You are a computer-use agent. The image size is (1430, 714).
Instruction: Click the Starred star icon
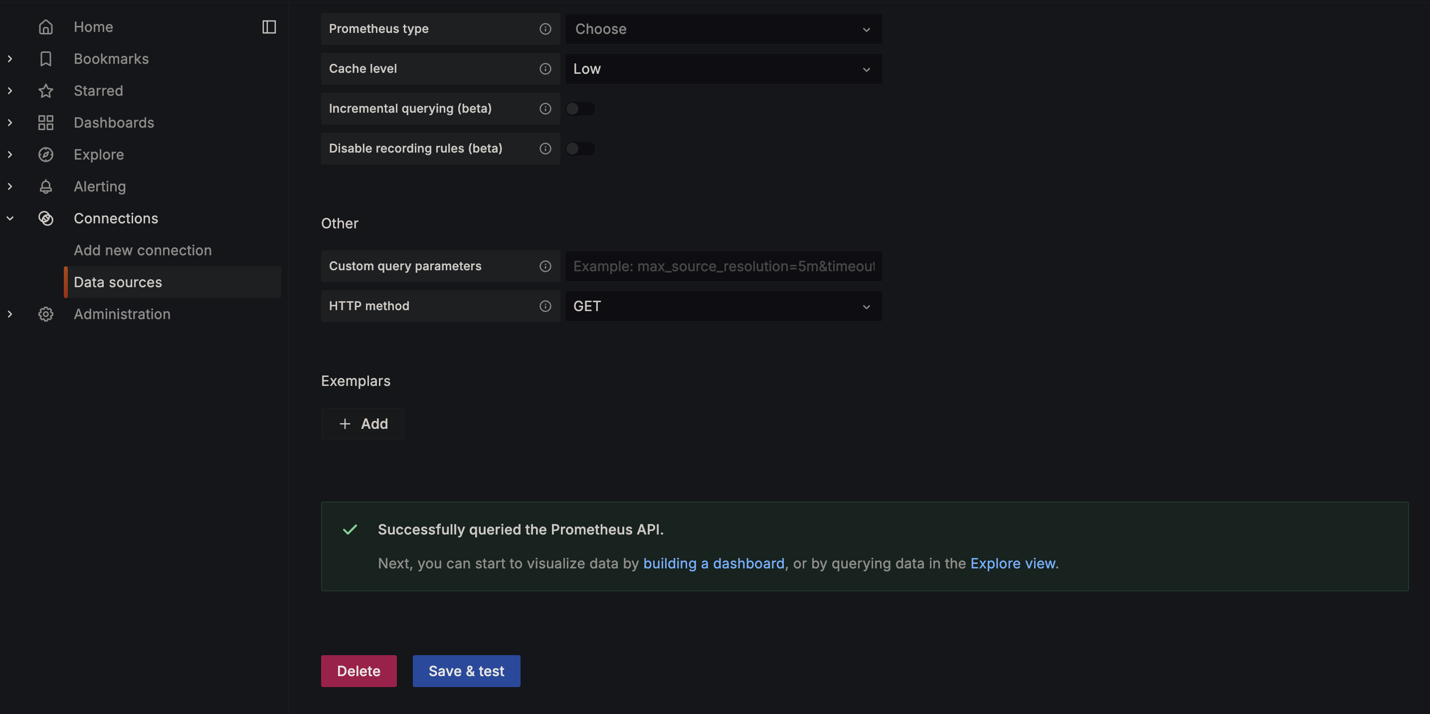point(45,91)
